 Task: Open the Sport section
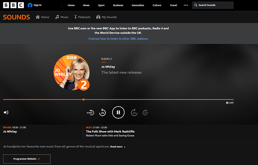point(101,5)
